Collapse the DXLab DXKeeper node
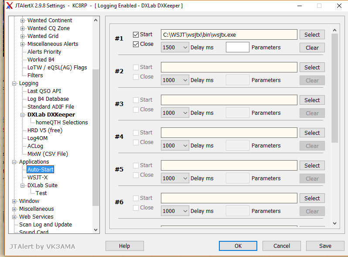The width and height of the screenshot is (348, 257). pos(22,115)
